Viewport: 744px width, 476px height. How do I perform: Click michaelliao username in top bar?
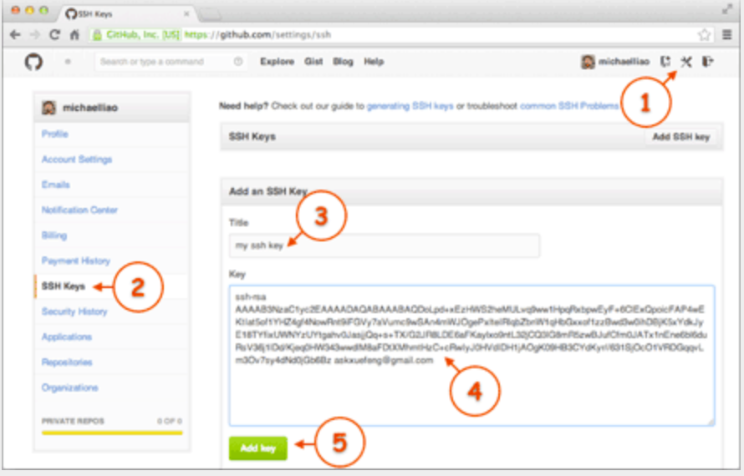pyautogui.click(x=624, y=62)
